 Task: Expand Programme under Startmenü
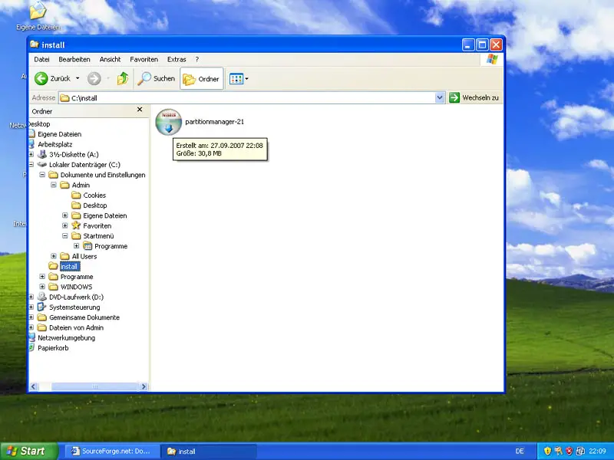click(x=76, y=246)
